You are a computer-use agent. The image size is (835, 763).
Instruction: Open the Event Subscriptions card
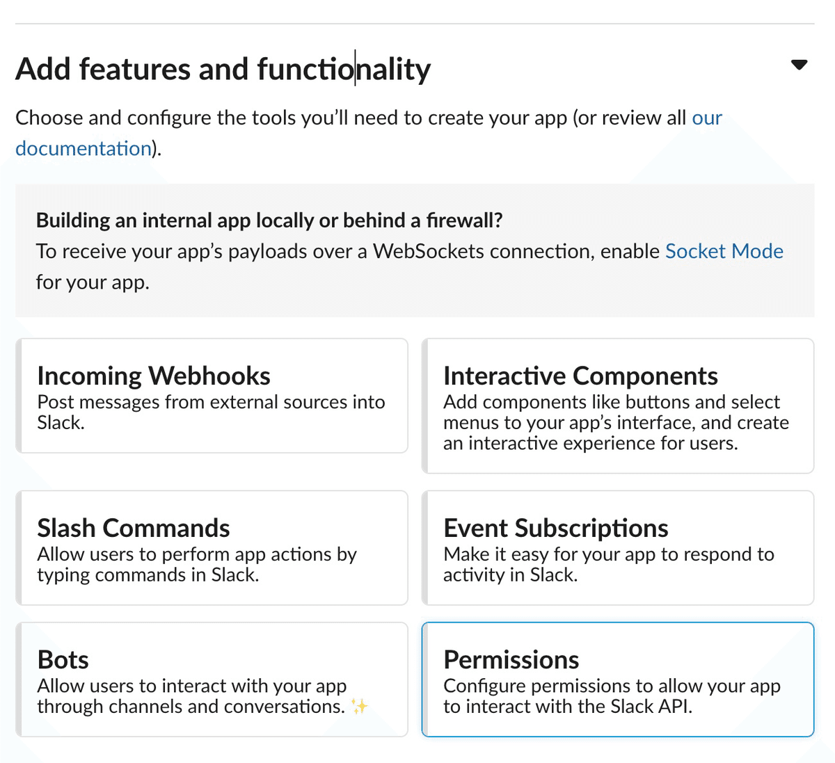pyautogui.click(x=618, y=548)
